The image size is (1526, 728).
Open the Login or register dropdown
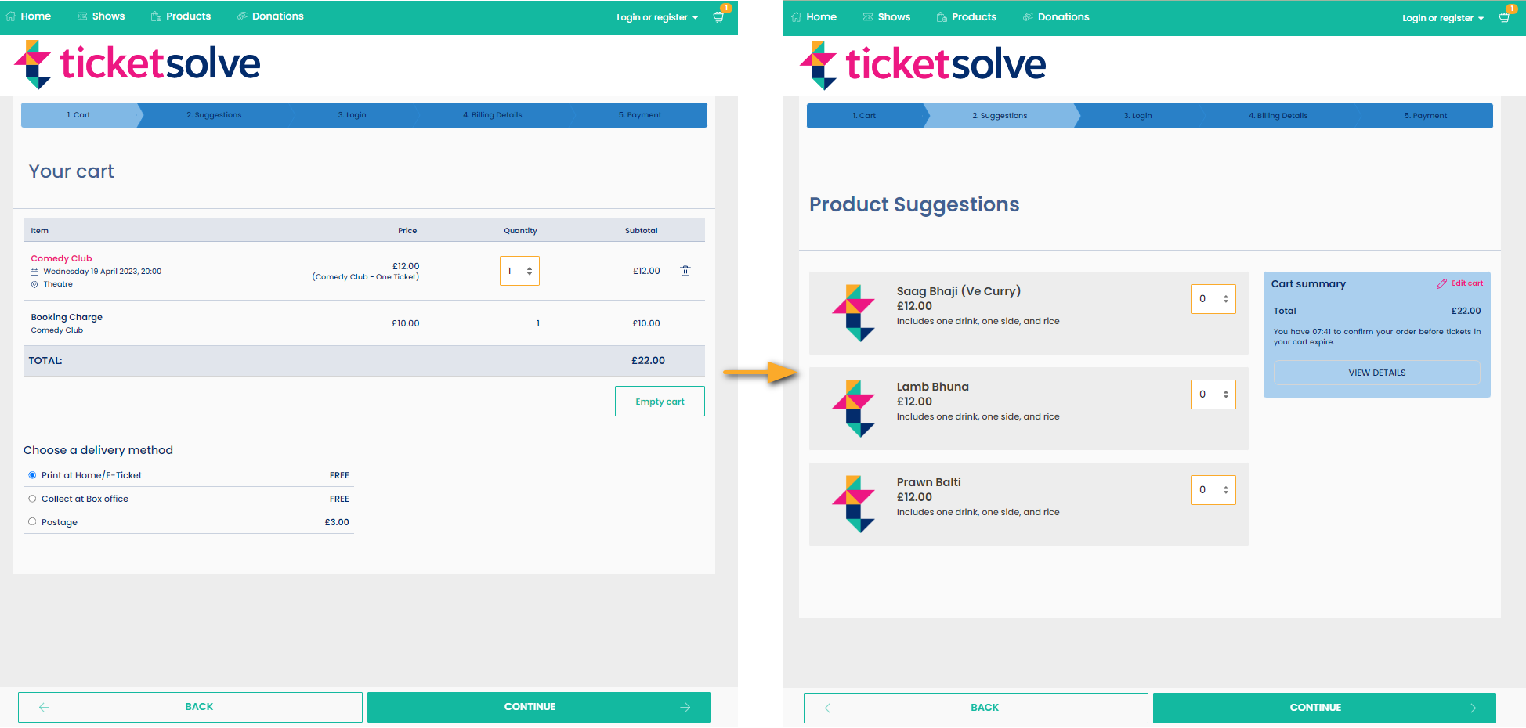coord(655,16)
